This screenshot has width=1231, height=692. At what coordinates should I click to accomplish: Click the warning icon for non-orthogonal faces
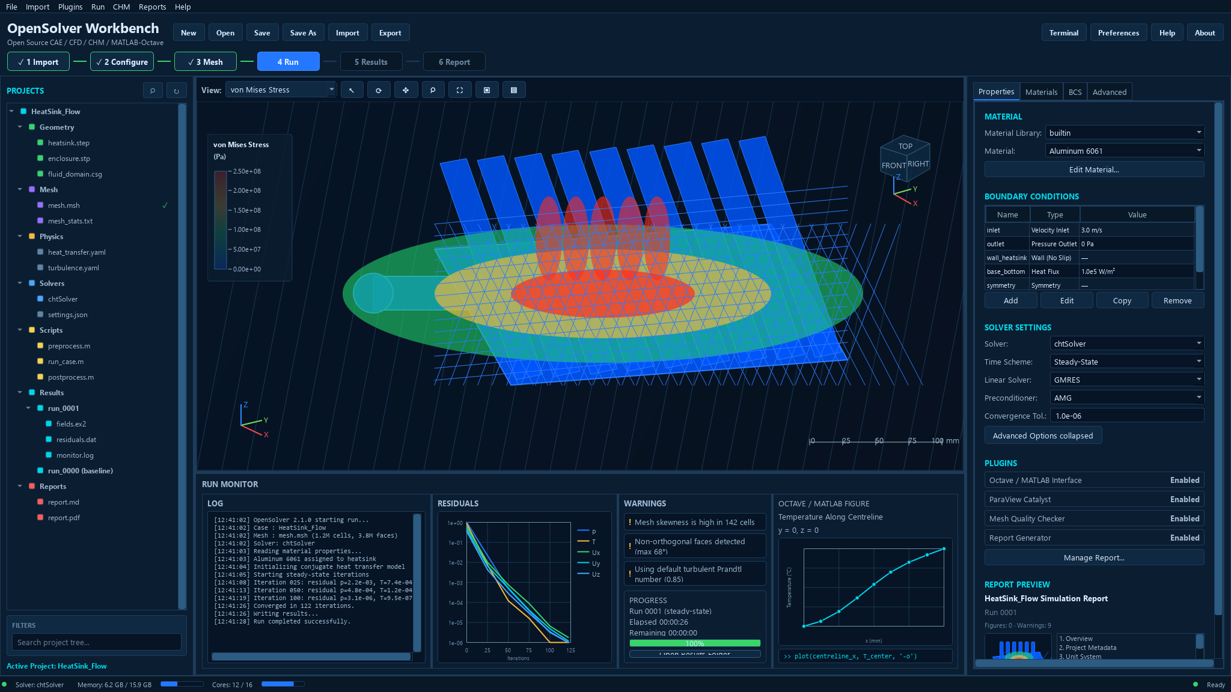point(629,546)
